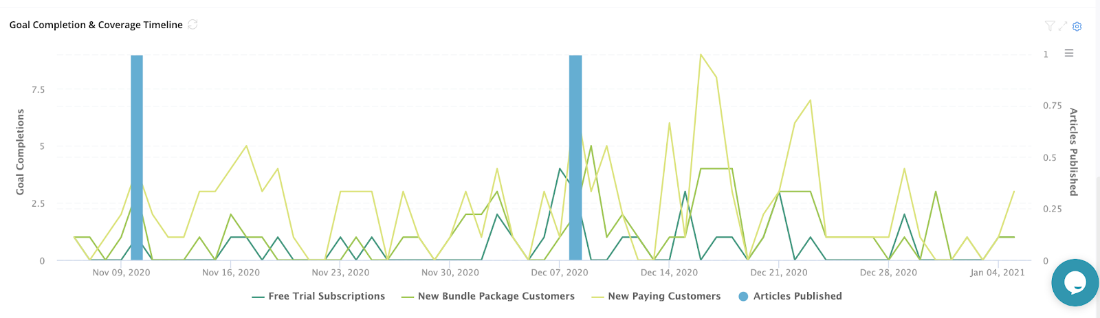
Task: Click the Dec 28, 2020 axis label
Action: tap(888, 273)
